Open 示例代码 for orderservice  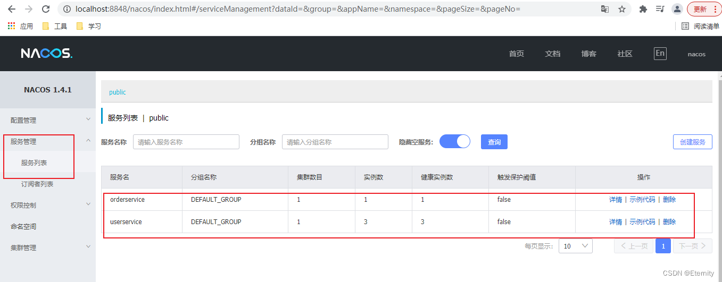pos(643,200)
